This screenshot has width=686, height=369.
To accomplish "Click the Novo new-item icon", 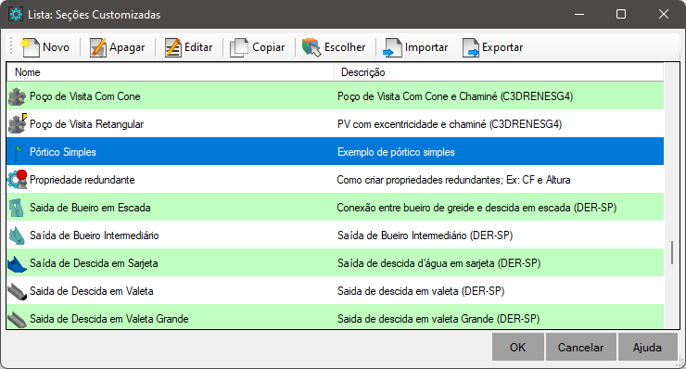I will tap(31, 47).
